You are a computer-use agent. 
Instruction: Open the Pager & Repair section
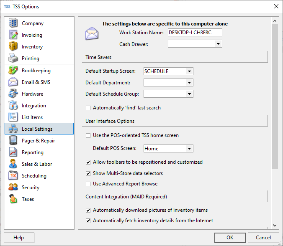pos(38,141)
